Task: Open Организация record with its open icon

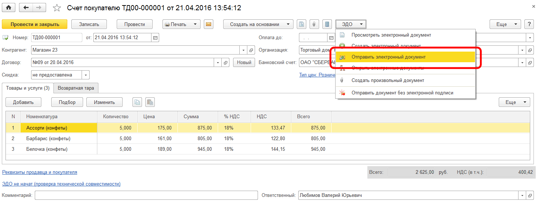Action: pyautogui.click(x=530, y=50)
